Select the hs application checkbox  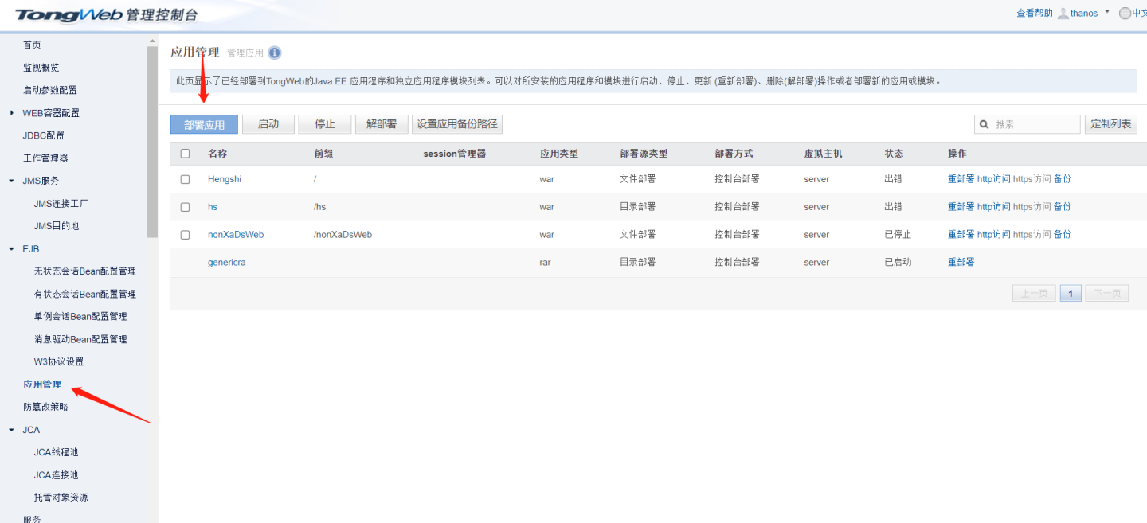(185, 207)
